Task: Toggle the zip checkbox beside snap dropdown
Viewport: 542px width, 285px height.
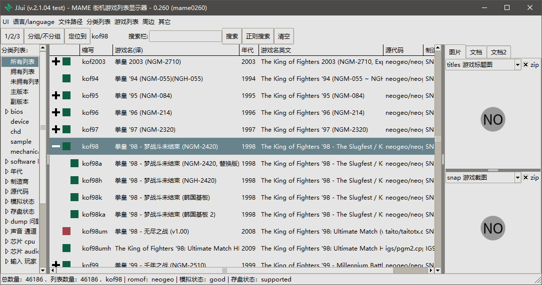Action: click(525, 177)
